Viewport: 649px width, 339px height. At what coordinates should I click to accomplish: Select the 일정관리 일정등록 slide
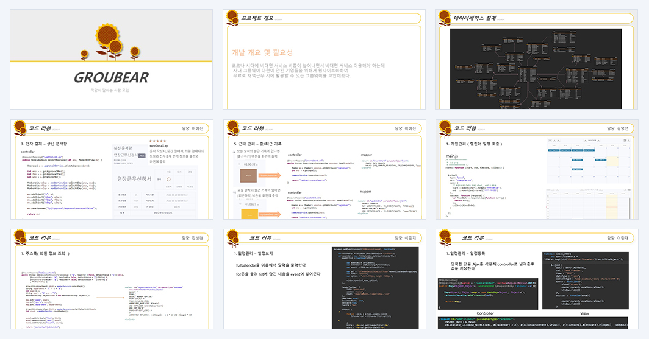(x=536, y=279)
